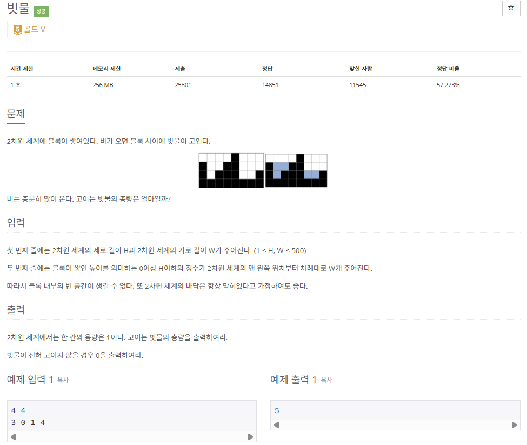This screenshot has width=527, height=445.
Task: Click the example output value 5
Action: 277,410
